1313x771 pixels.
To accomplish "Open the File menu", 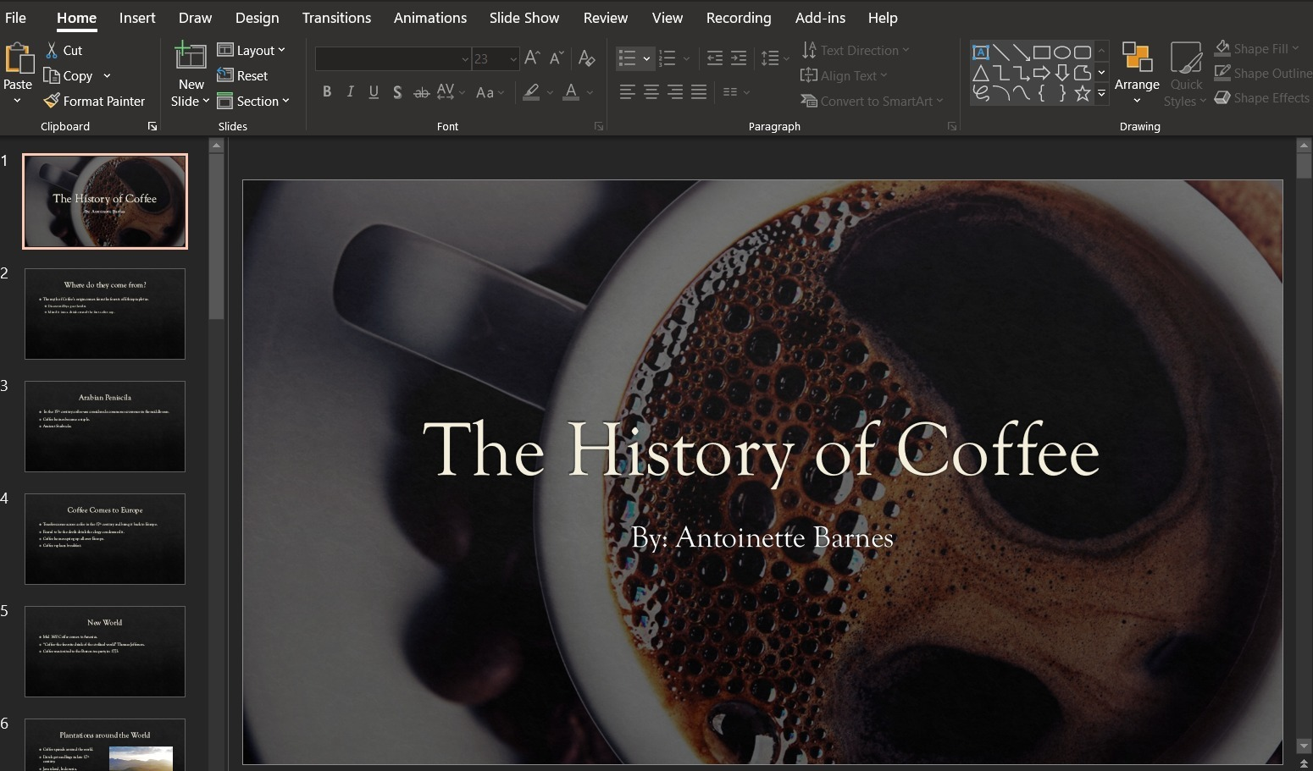I will pos(15,18).
